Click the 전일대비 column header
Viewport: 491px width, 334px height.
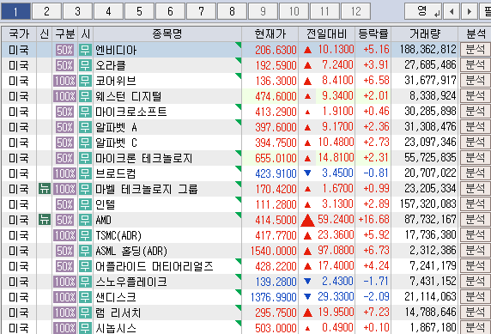tap(326, 33)
